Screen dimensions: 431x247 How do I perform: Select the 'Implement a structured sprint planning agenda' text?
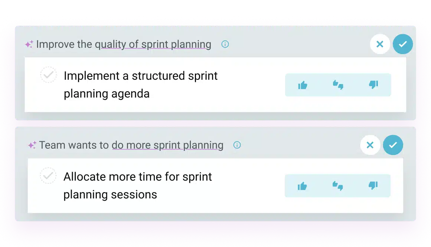click(x=140, y=85)
